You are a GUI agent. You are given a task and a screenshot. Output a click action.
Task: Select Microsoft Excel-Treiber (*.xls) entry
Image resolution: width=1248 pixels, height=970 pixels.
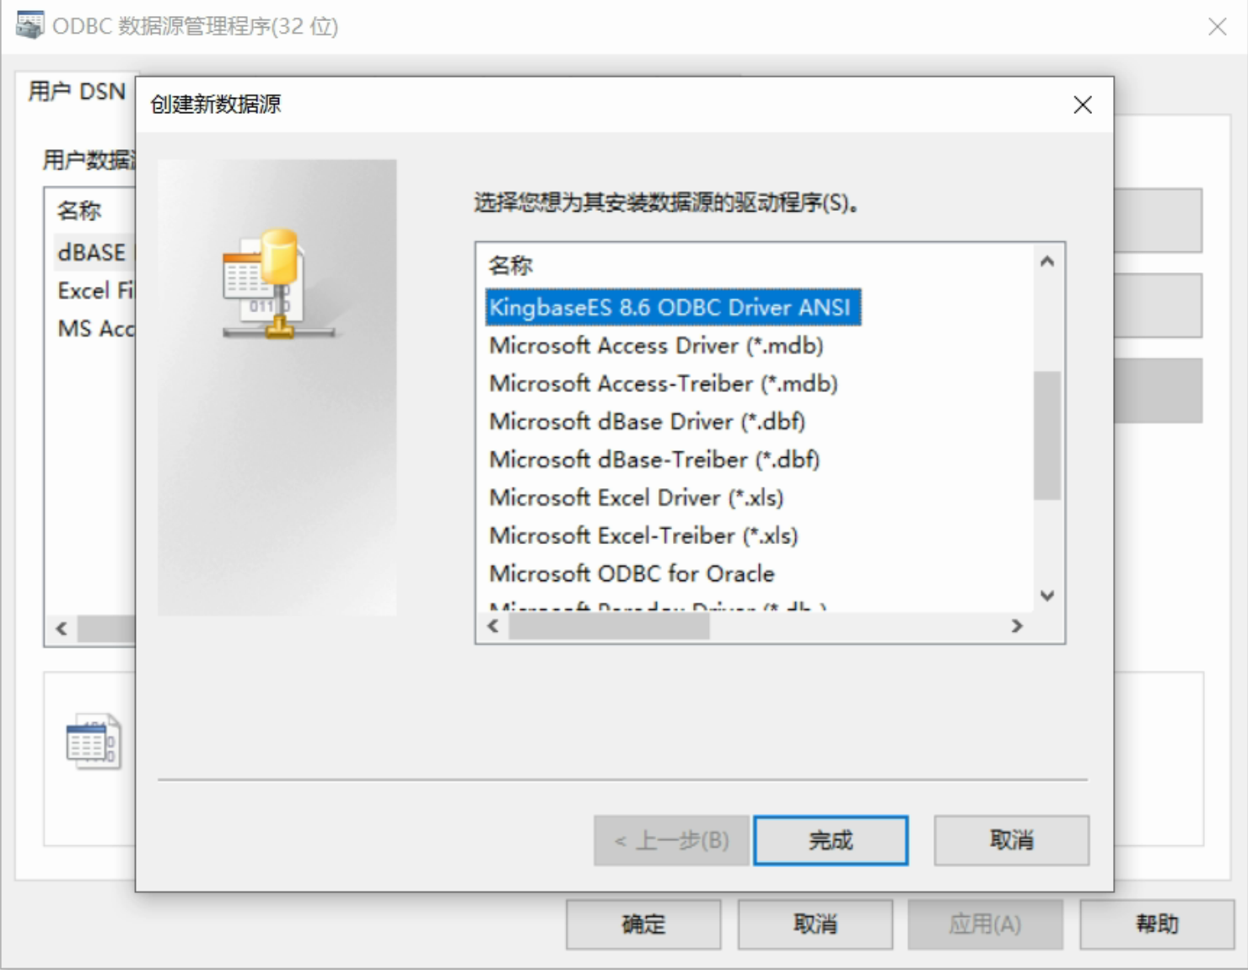(643, 536)
